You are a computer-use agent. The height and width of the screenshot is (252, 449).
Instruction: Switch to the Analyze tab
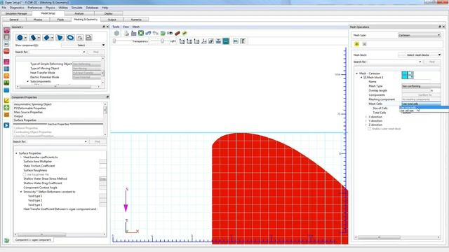(79, 13)
